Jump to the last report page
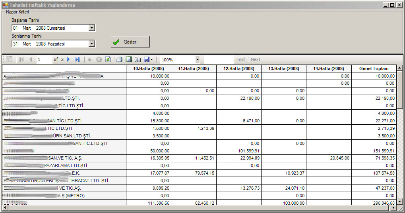The image size is (405, 213). click(x=78, y=59)
